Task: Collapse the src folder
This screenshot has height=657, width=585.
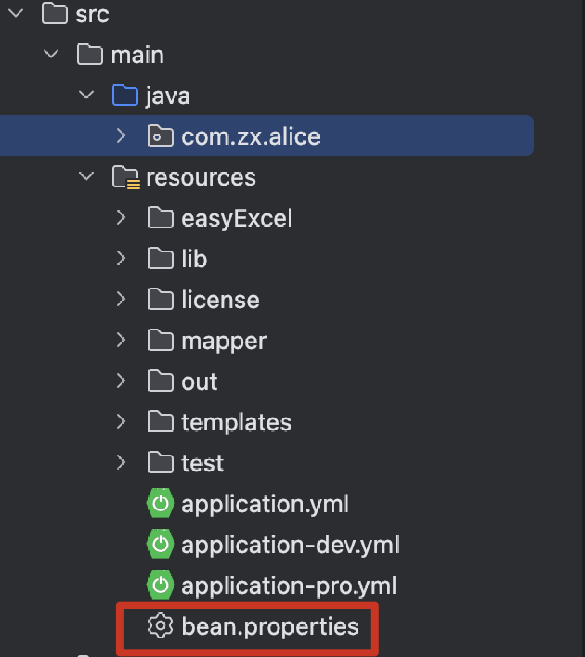Action: point(16,14)
